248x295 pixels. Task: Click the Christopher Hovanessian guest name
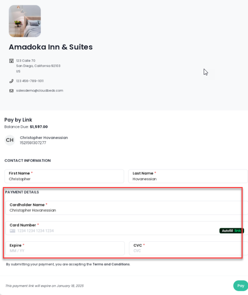point(44,138)
